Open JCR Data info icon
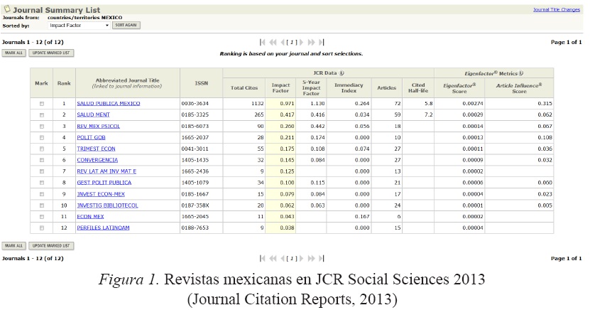The width and height of the screenshot is (590, 310). [x=342, y=73]
